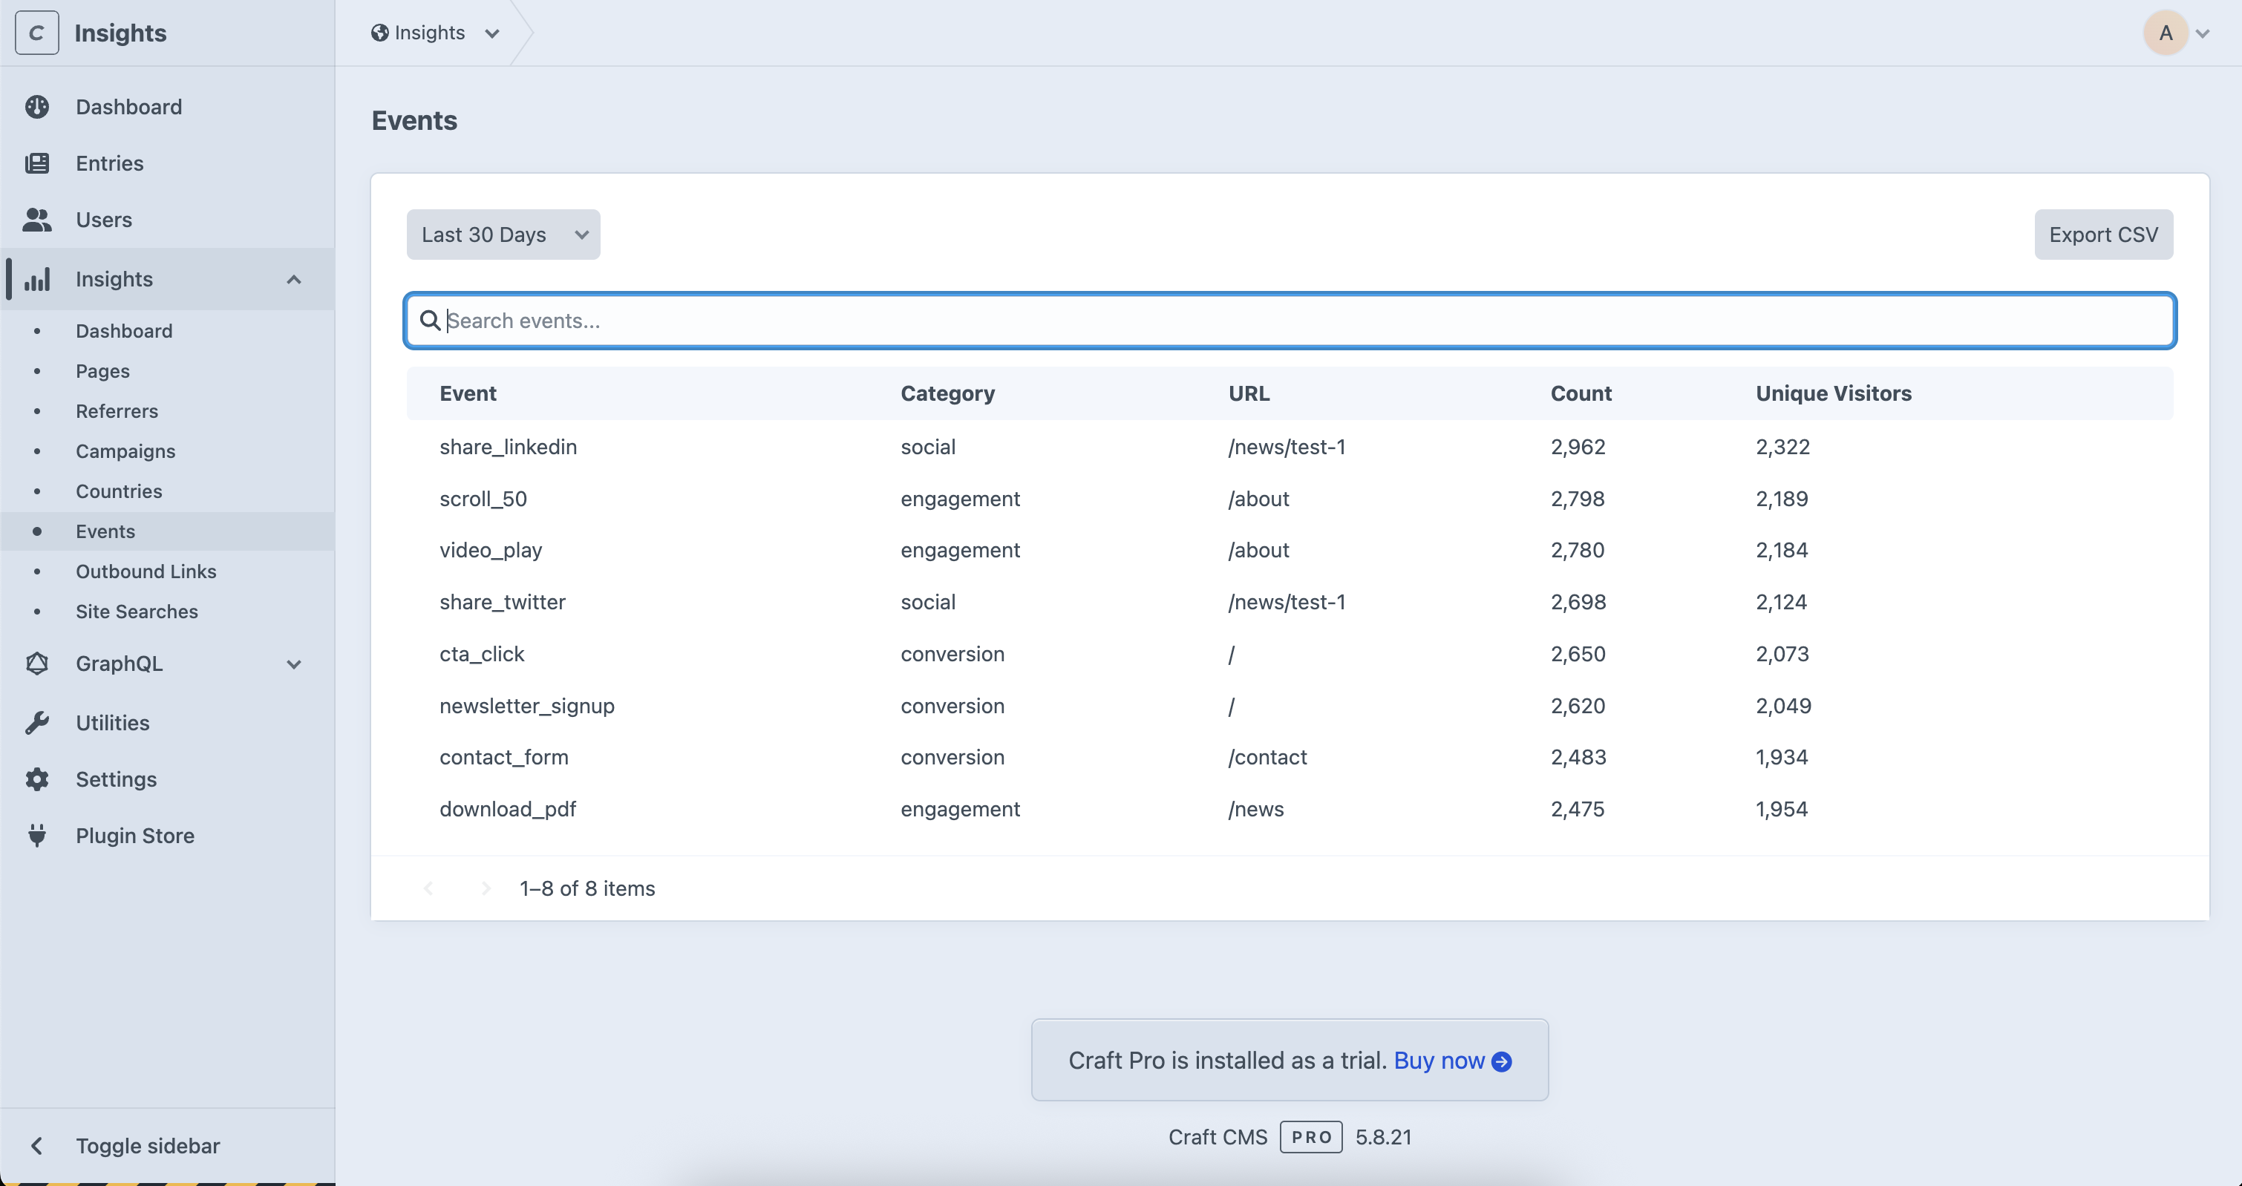Screen dimensions: 2242x1186
Task: Open the Last 30 Days date range dropdown
Action: 503,235
